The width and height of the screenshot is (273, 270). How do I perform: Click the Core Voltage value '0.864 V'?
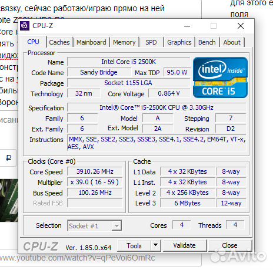tap(169, 93)
